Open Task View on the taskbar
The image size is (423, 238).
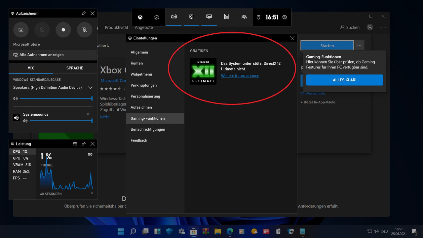[145, 231]
